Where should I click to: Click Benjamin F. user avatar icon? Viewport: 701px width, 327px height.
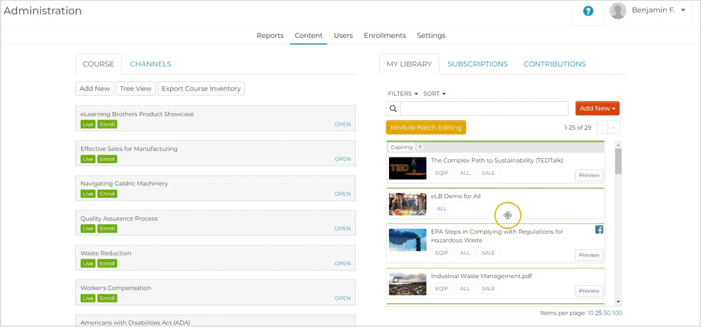pos(617,10)
